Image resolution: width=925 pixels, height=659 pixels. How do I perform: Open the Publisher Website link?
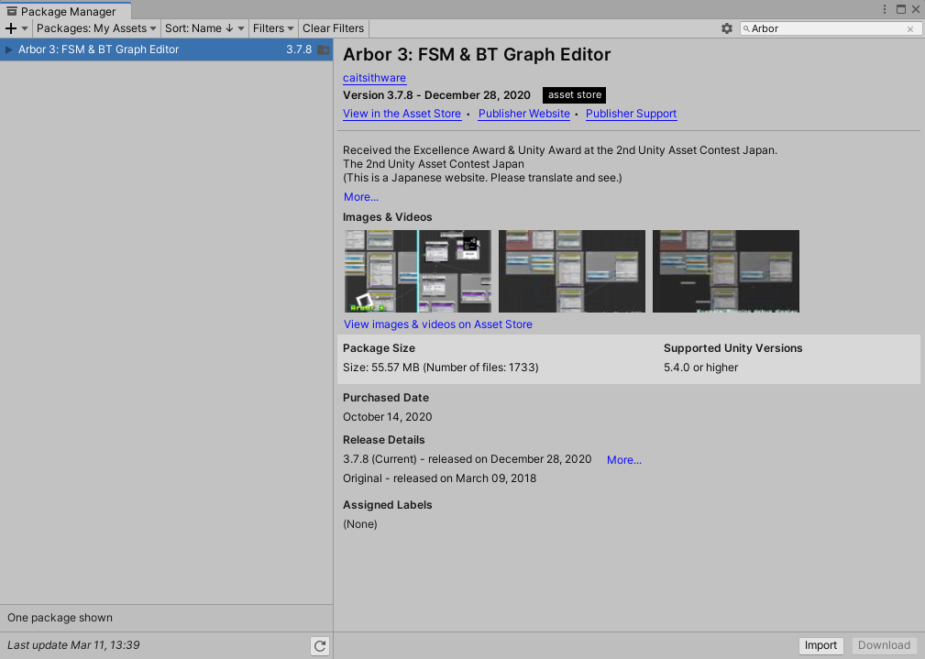[523, 114]
